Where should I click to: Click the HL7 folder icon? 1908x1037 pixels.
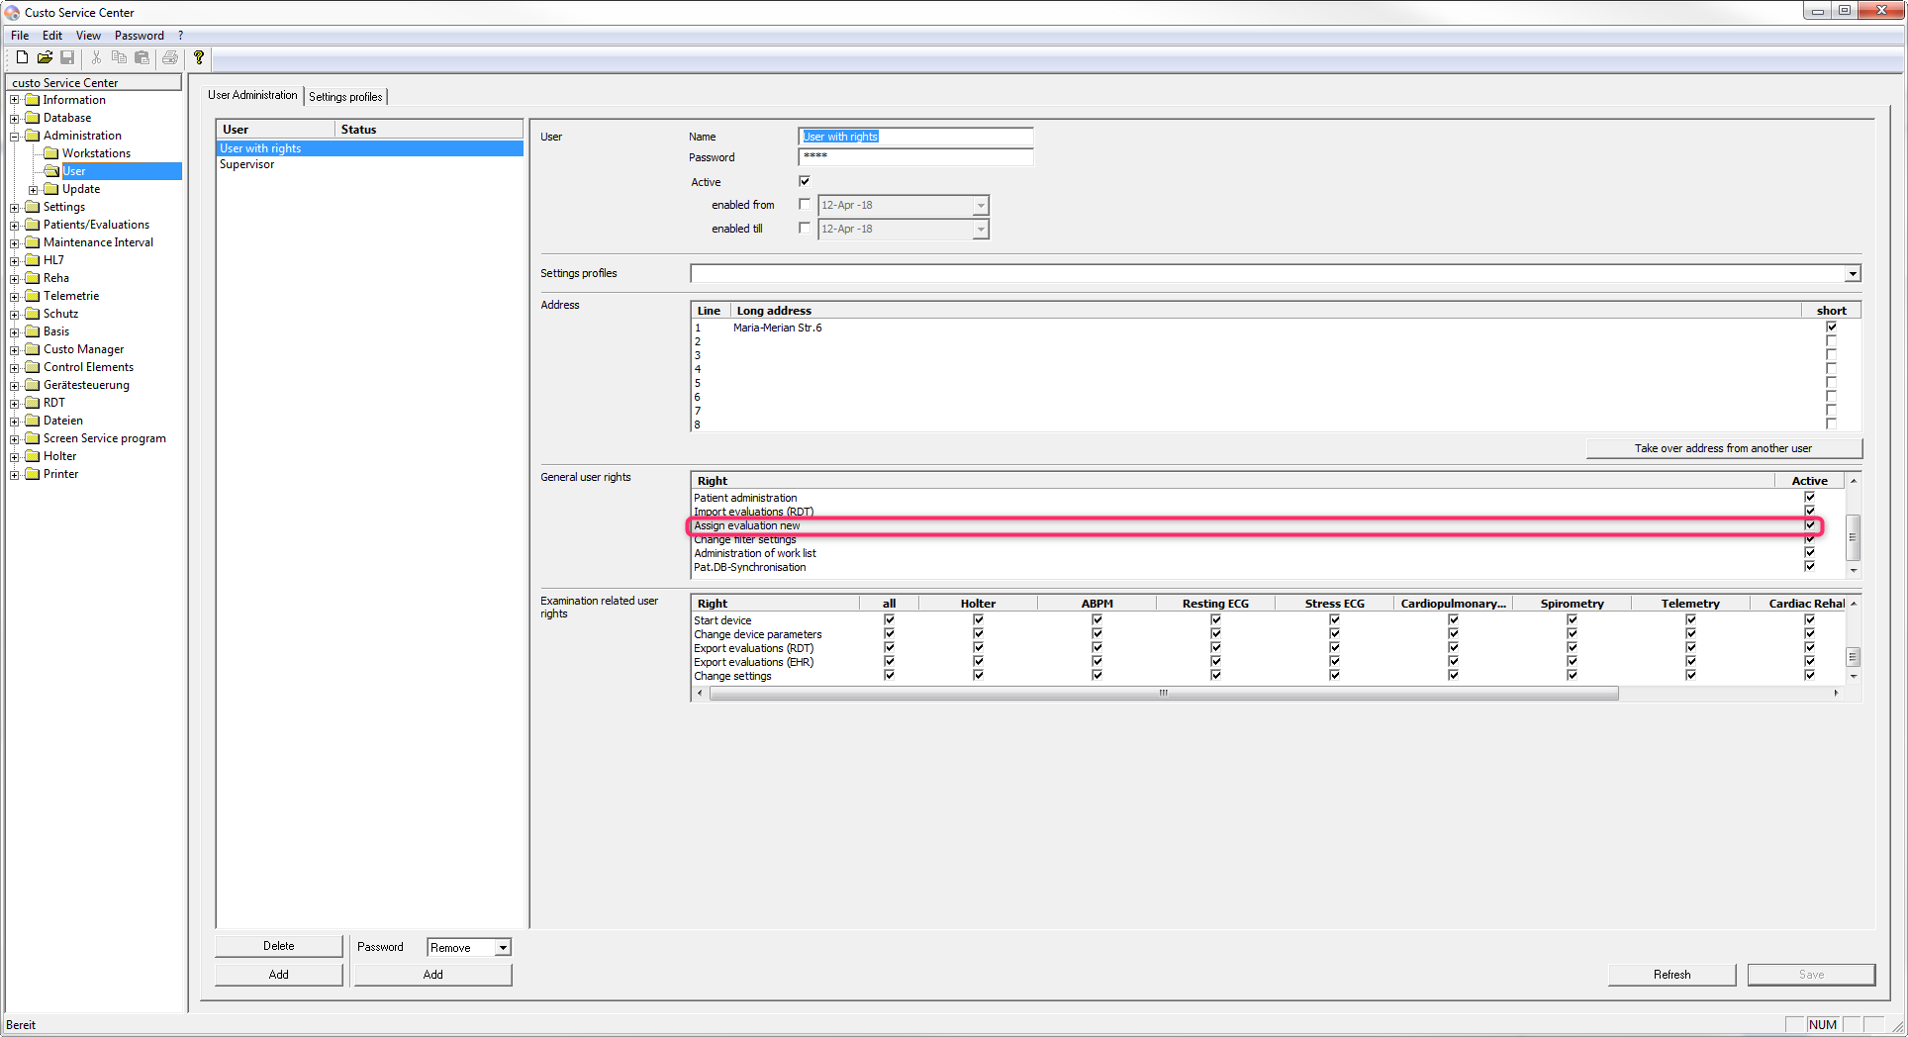(33, 260)
